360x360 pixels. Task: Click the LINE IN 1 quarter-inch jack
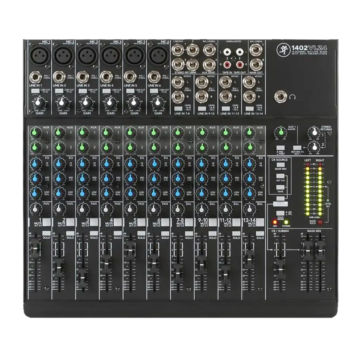[x=35, y=77]
